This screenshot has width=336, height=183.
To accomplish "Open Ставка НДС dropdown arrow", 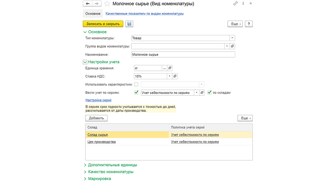I will click(x=170, y=76).
